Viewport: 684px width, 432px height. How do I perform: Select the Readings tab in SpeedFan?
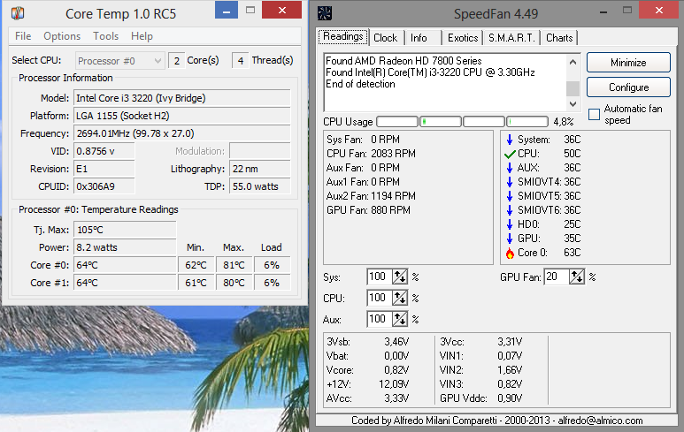click(x=343, y=36)
